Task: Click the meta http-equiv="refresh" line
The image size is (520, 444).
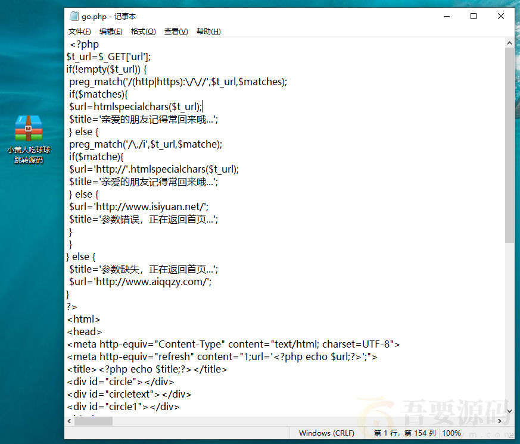Action: (222, 357)
